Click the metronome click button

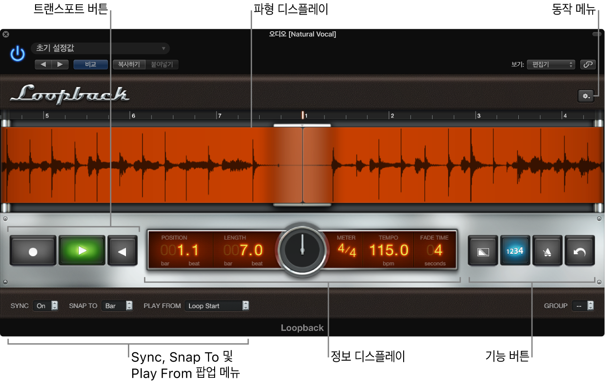[547, 250]
